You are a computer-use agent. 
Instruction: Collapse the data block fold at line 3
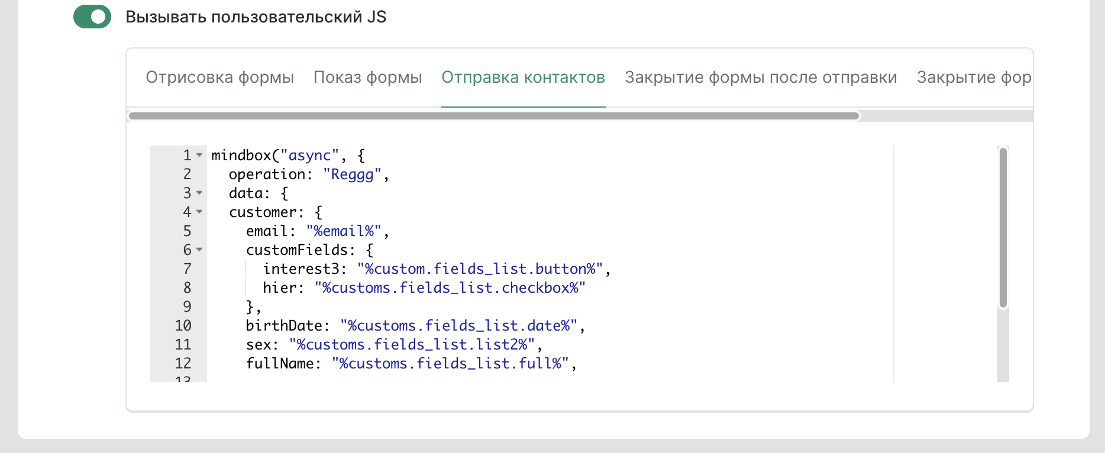[x=199, y=193]
